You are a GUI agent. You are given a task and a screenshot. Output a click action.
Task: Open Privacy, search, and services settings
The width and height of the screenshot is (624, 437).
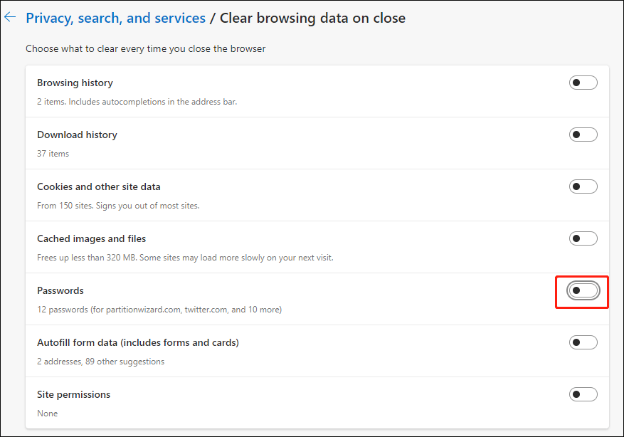tap(115, 18)
